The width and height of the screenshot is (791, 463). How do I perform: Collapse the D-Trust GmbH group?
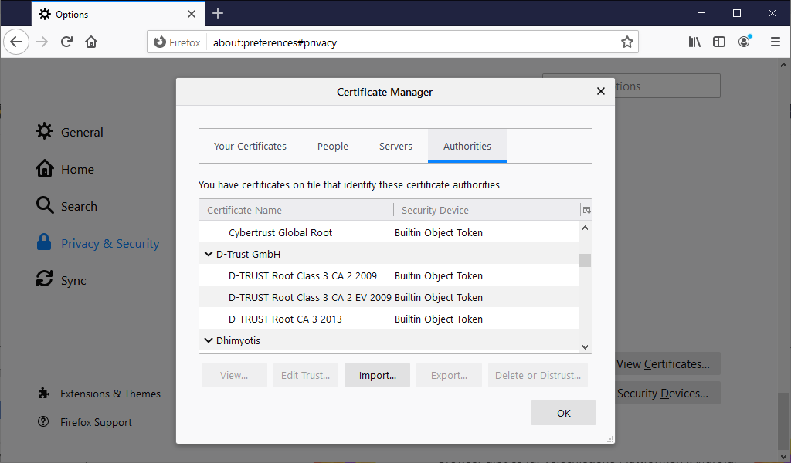(x=209, y=254)
